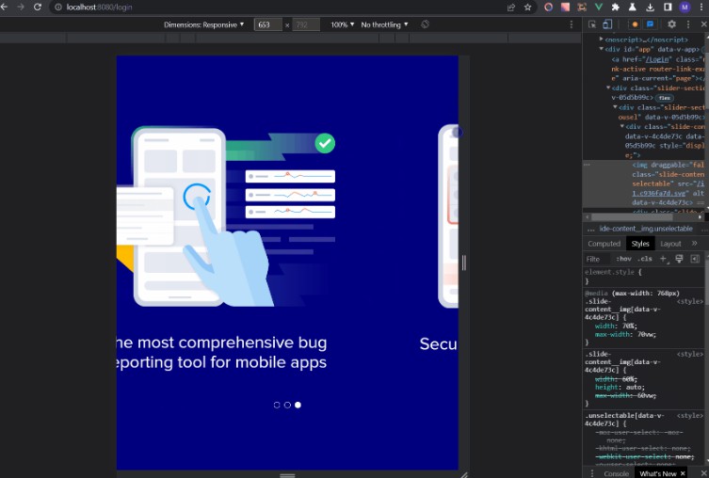Click the rotate viewport icon

pyautogui.click(x=426, y=24)
